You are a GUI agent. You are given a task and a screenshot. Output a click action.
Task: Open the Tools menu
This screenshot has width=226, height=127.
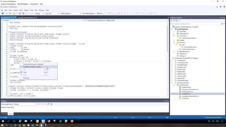point(31,10)
